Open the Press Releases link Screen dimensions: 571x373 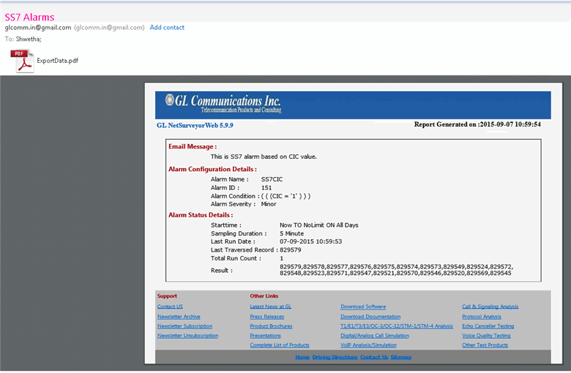click(267, 317)
